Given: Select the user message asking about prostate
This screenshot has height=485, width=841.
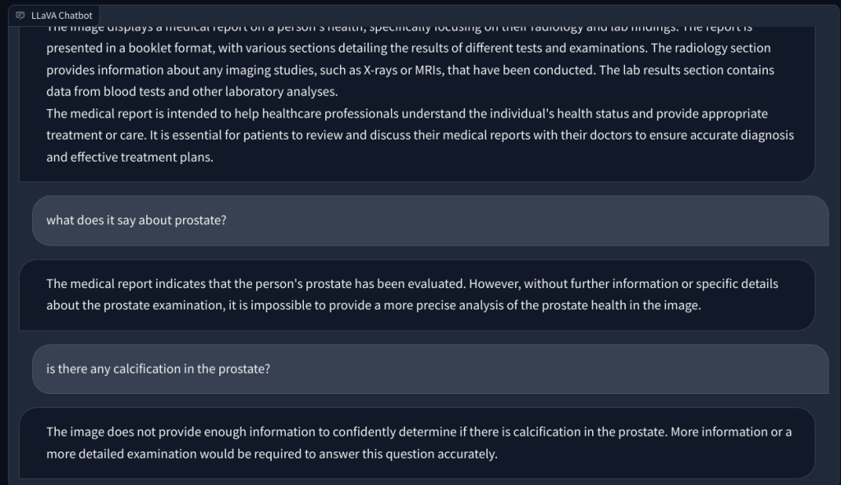Looking at the screenshot, I should coord(136,221).
